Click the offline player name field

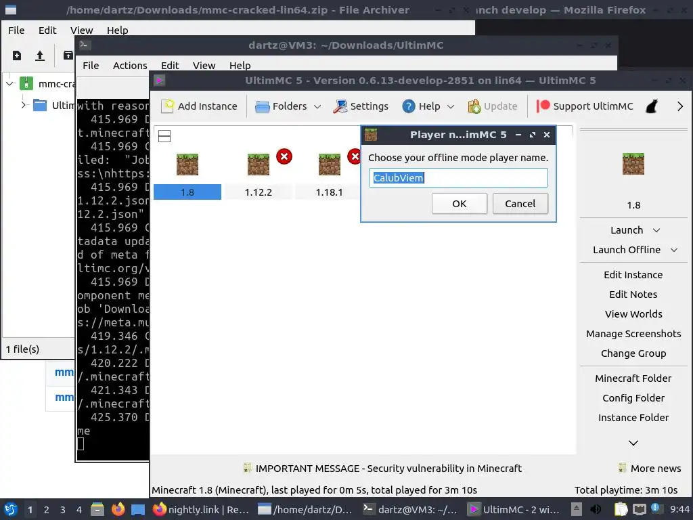point(458,178)
